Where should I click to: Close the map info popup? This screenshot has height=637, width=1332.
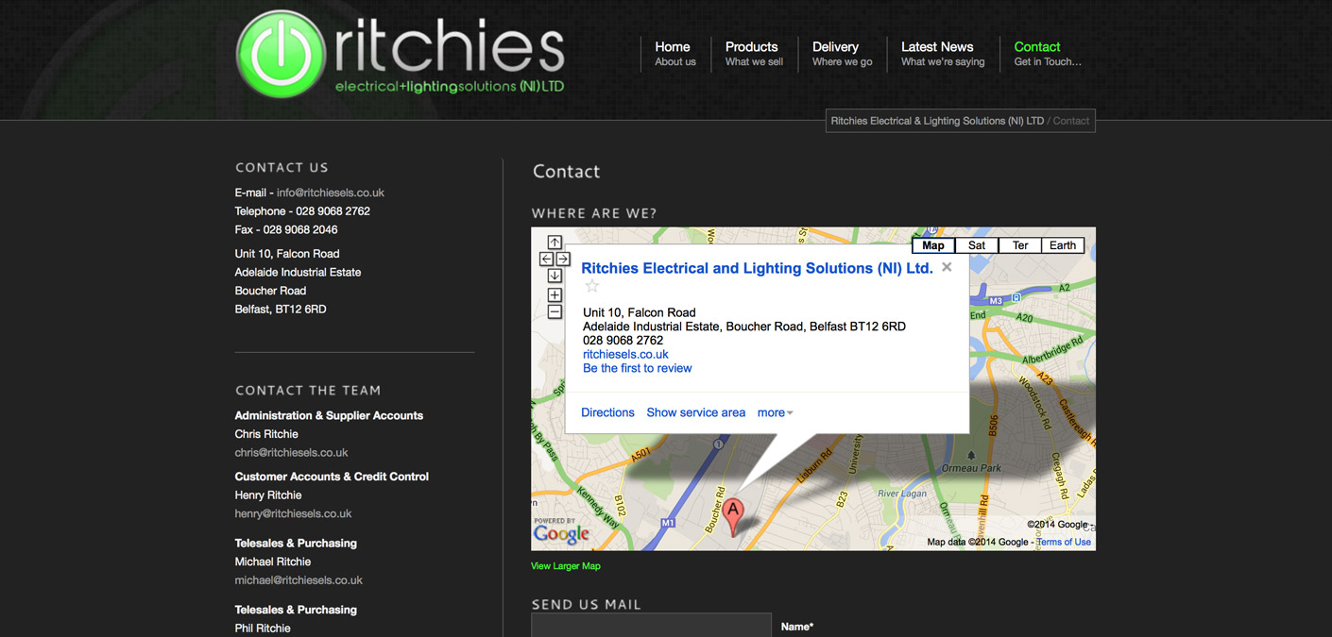pos(947,267)
